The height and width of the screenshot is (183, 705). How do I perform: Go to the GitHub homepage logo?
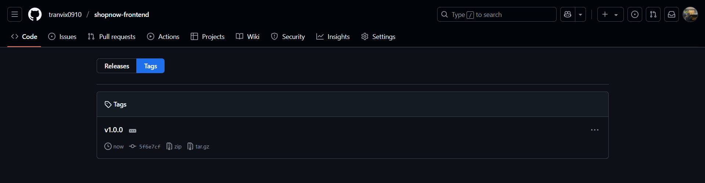point(35,14)
